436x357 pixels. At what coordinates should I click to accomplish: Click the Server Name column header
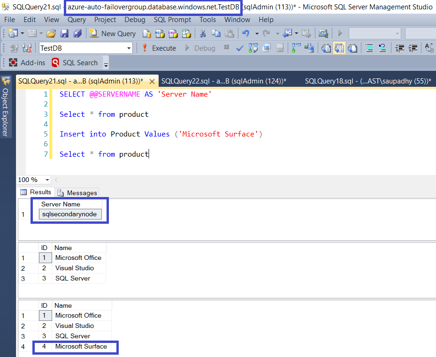[70, 204]
